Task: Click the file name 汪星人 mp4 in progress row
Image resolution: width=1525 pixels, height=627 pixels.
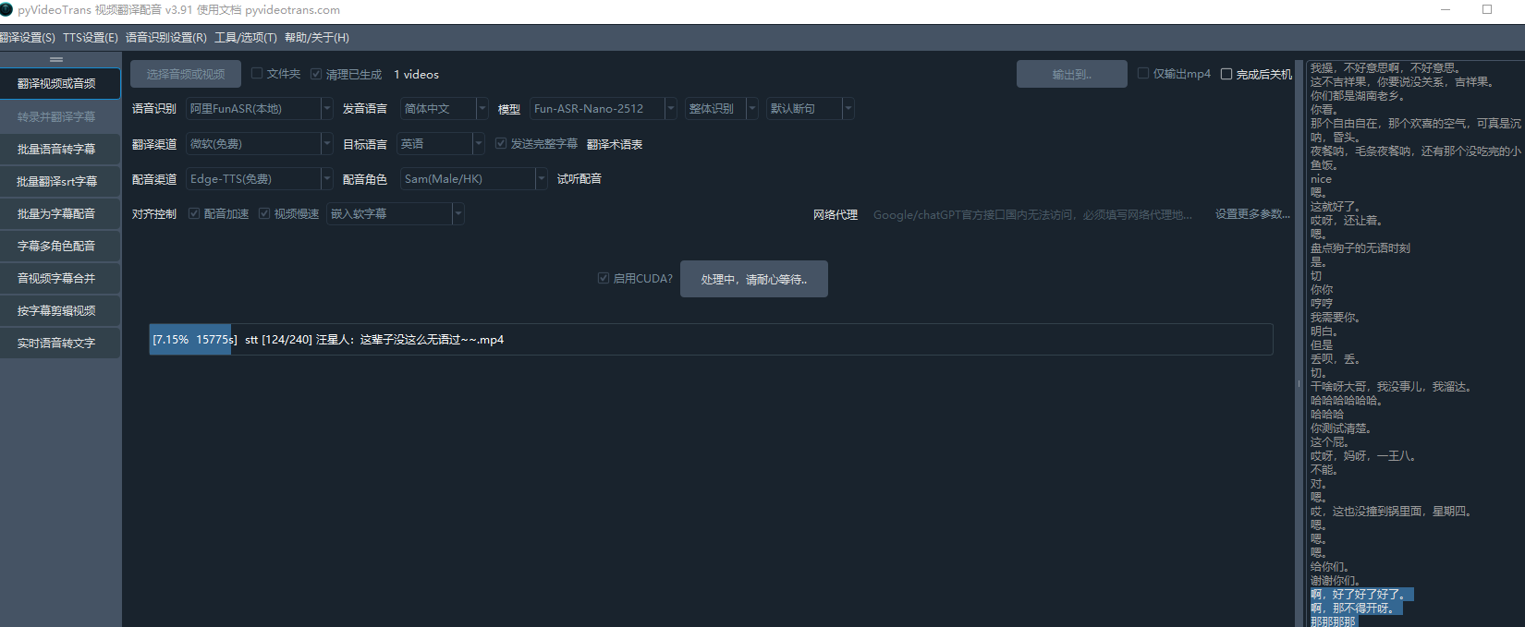Action: point(410,340)
